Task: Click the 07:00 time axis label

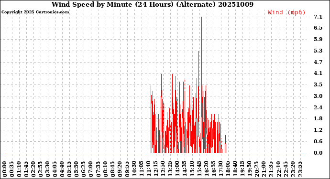Action: coord(91,169)
